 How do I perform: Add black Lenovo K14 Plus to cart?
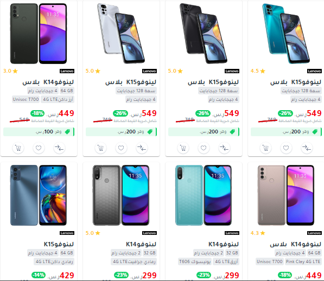(18, 148)
